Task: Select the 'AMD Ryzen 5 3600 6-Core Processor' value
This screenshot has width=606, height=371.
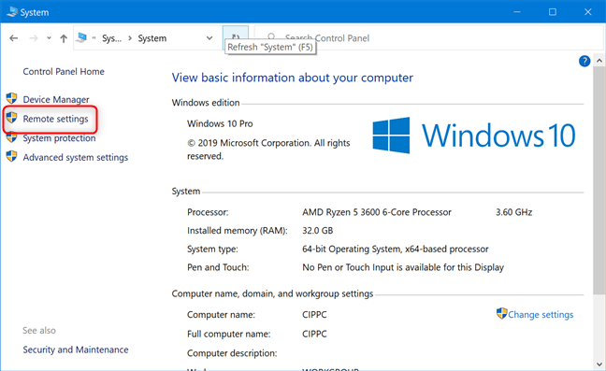Action: 377,212
